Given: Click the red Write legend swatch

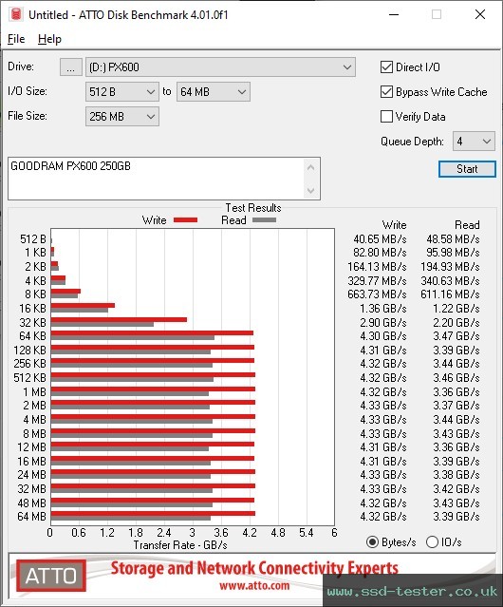Looking at the screenshot, I should 186,219.
